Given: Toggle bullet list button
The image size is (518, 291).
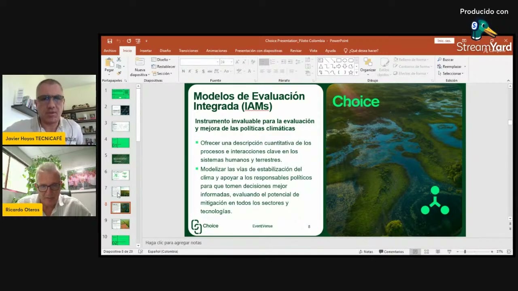Looking at the screenshot, I should click(263, 62).
